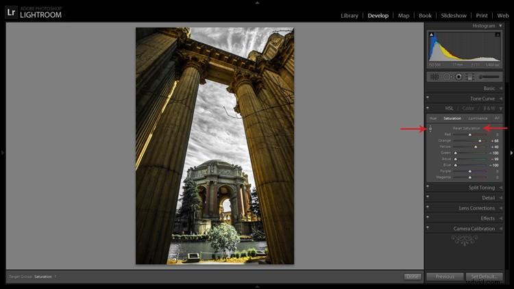514x289 pixels.
Task: Open the Library module
Action: 350,15
